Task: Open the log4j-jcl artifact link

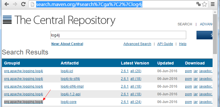Action: pos(67,71)
